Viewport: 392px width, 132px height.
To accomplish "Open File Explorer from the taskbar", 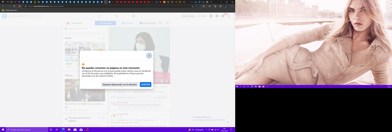I will click(x=69, y=130).
